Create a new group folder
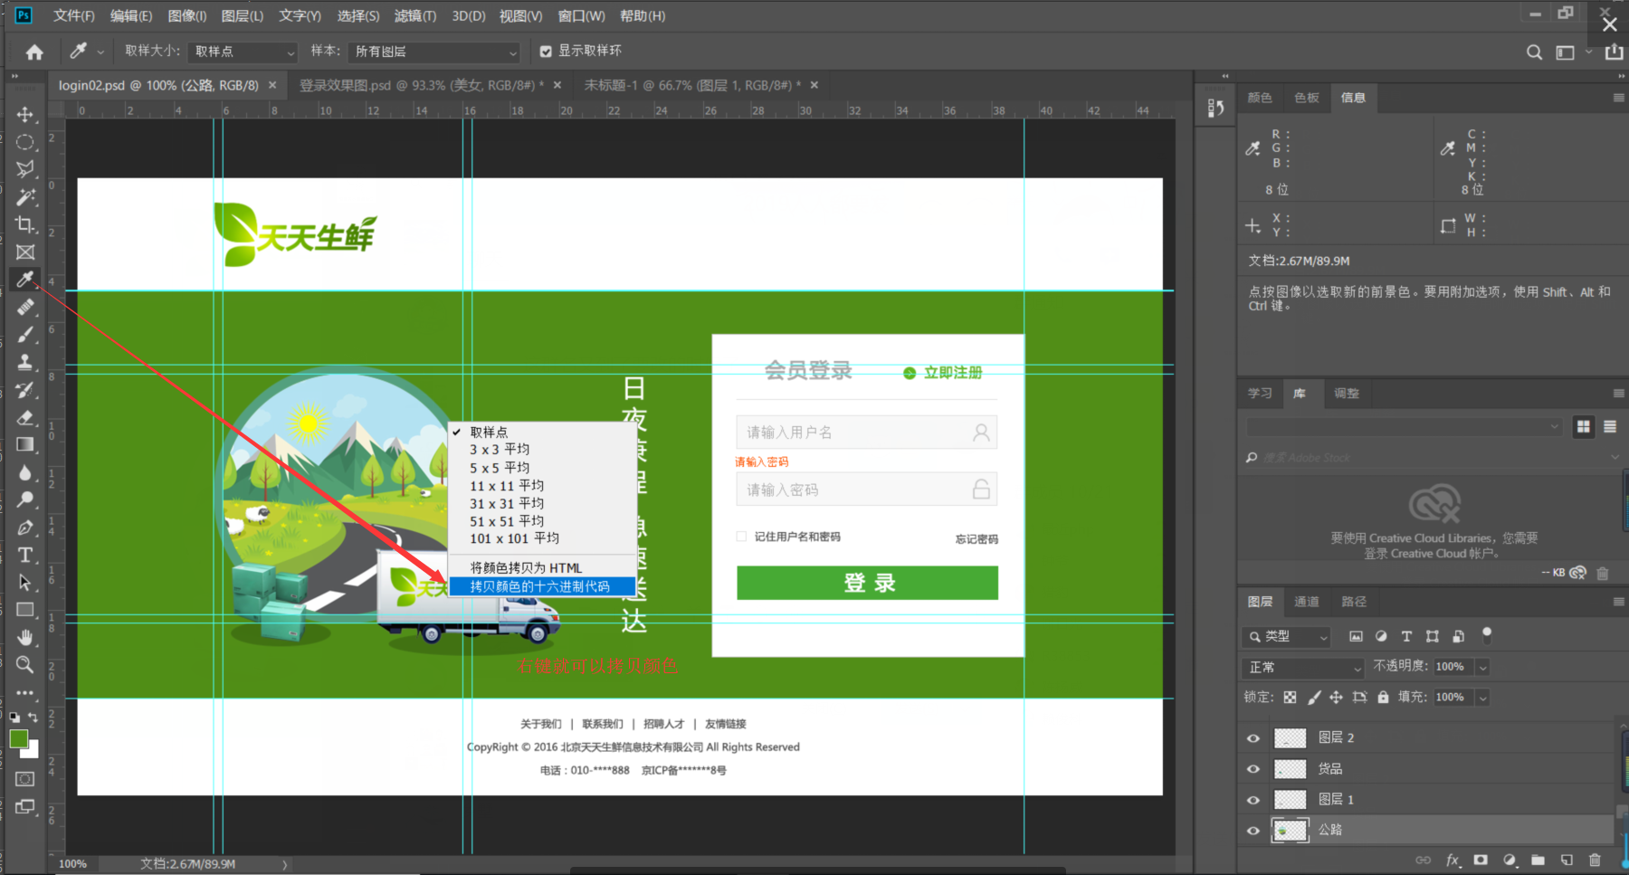Viewport: 1629px width, 875px height. click(1538, 861)
